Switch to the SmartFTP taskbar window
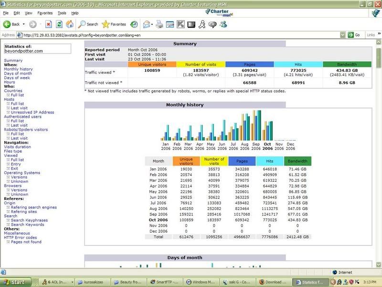Image resolution: width=382 pixels, height=287 pixels. pos(166,282)
